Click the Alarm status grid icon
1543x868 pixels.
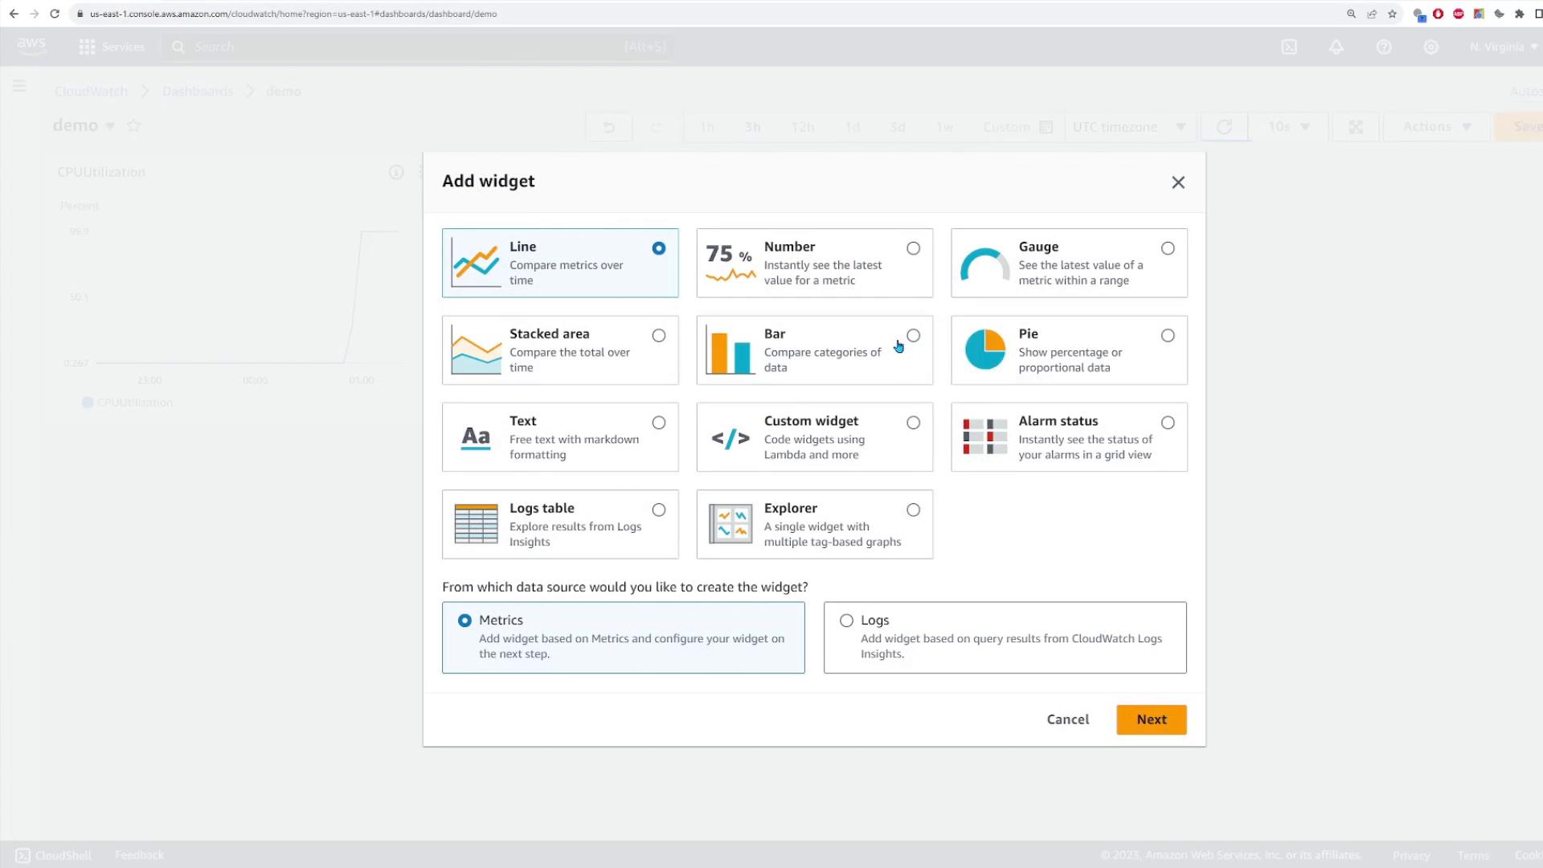pos(984,436)
